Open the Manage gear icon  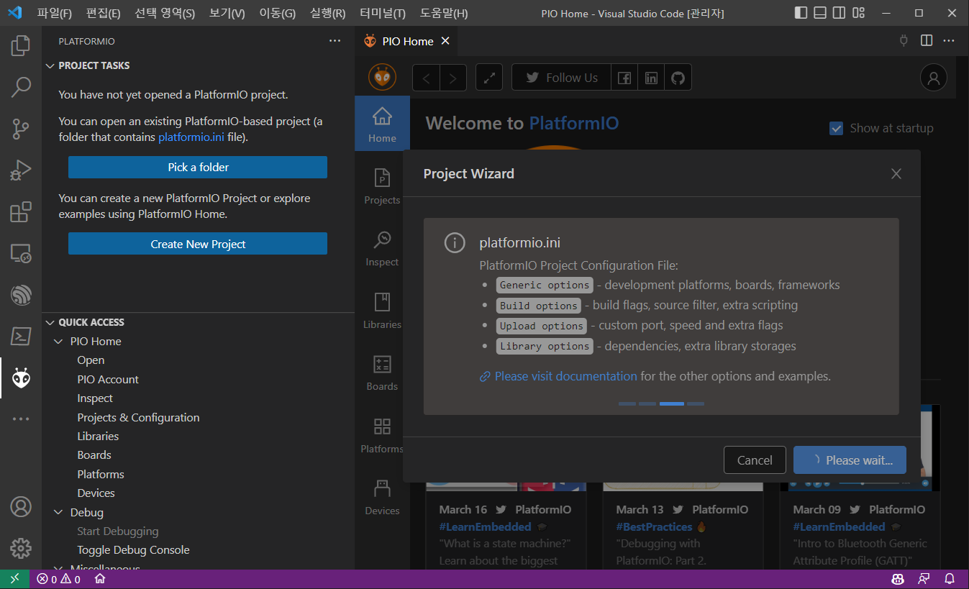tap(21, 548)
